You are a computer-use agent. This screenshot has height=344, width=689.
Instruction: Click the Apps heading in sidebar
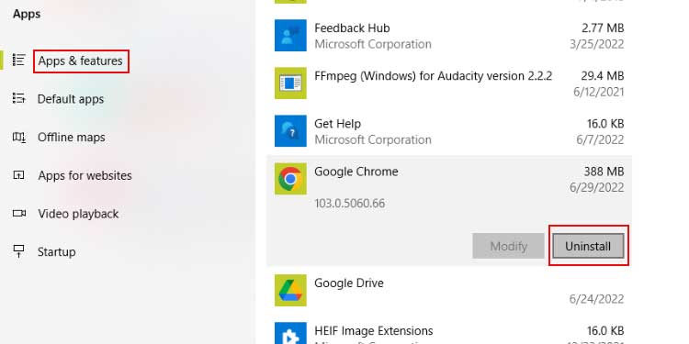pyautogui.click(x=27, y=14)
